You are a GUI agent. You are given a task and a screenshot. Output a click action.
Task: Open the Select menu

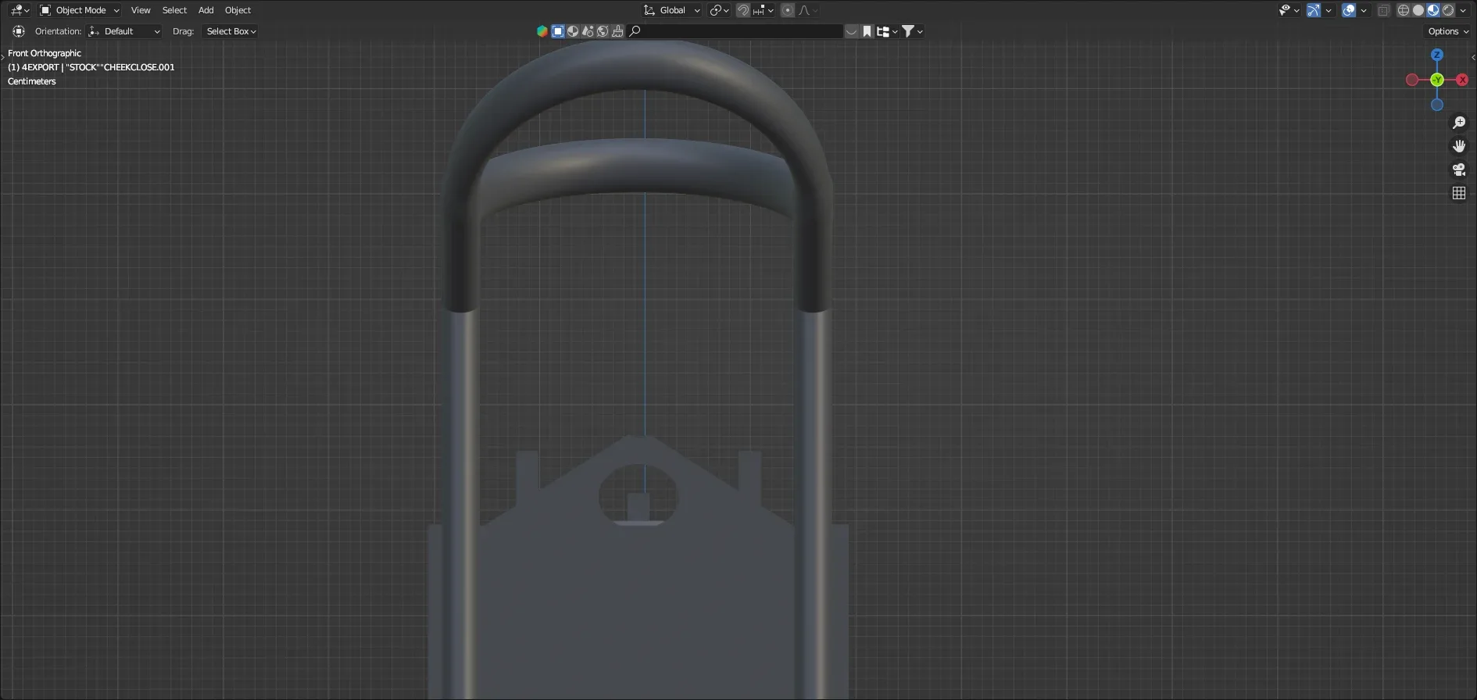pyautogui.click(x=174, y=10)
